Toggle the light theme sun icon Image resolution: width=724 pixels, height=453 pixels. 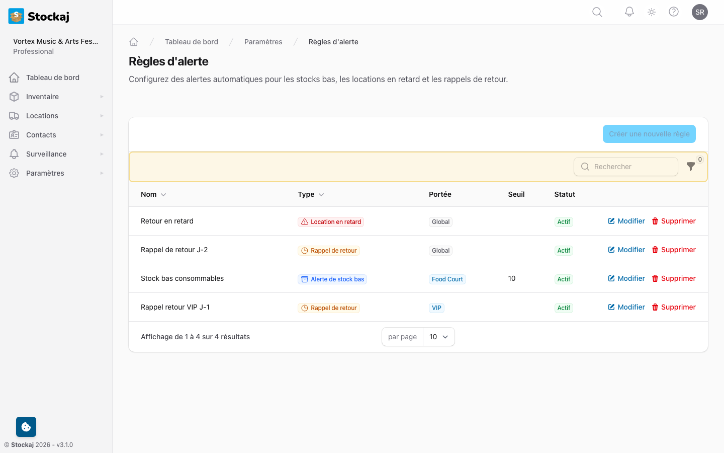click(x=651, y=12)
